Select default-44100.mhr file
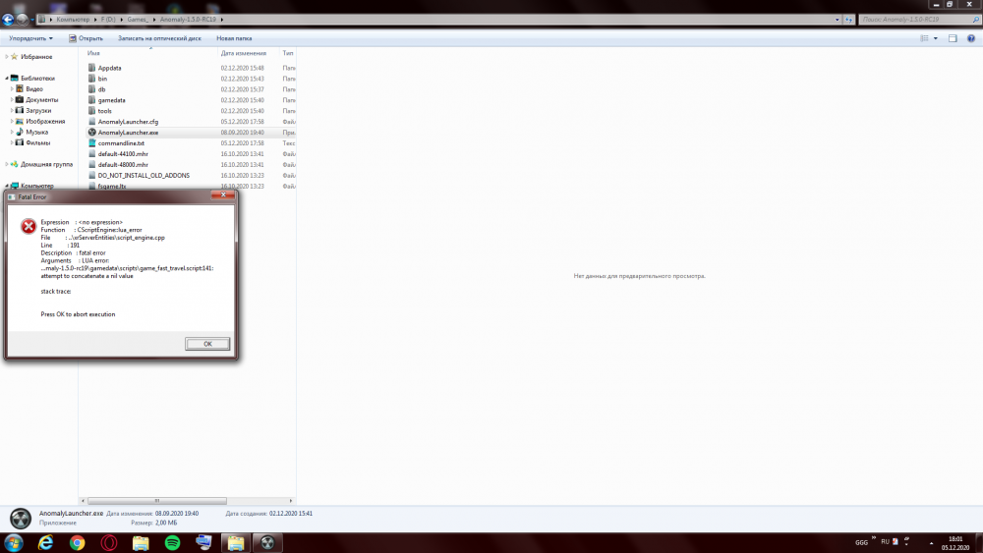 click(x=123, y=154)
